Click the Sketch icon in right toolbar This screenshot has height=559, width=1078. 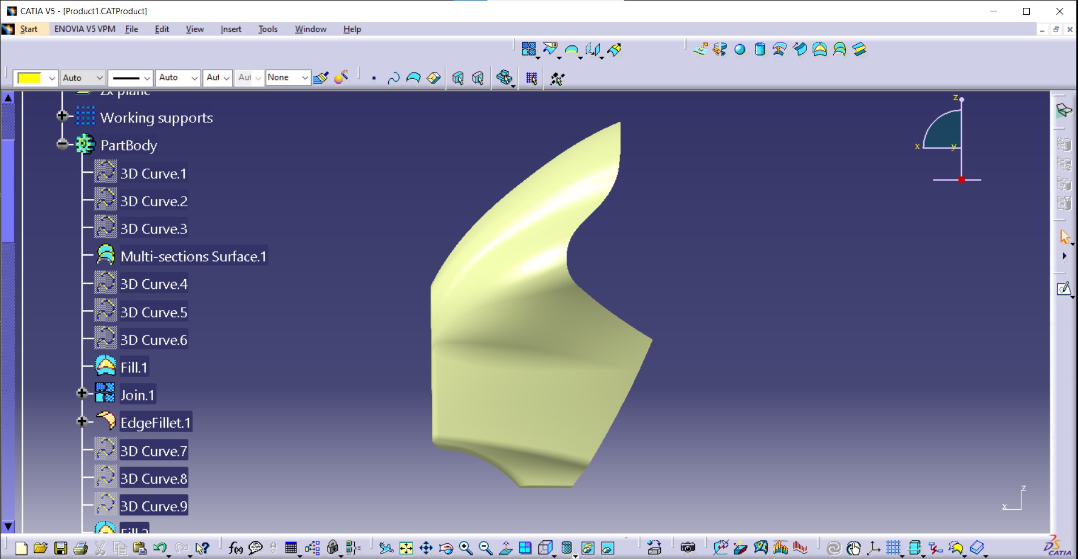pyautogui.click(x=1064, y=289)
